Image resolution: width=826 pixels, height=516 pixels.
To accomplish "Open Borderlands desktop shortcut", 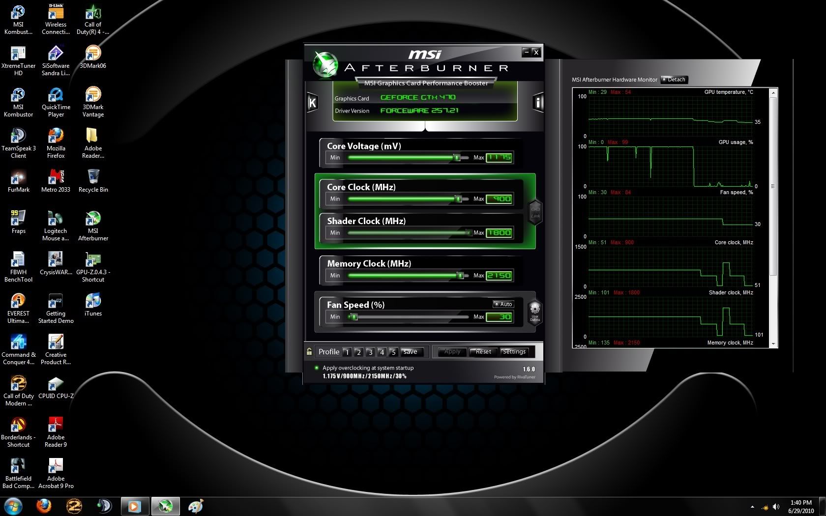I will coord(18,432).
